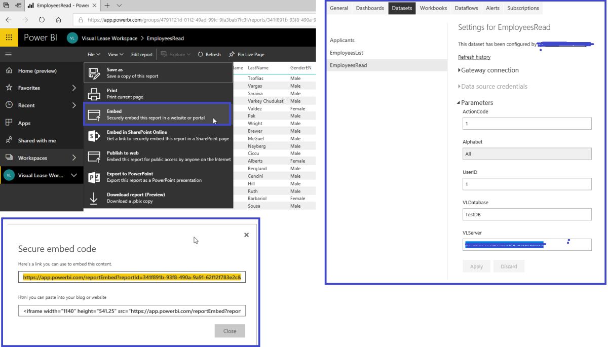
Task: Click the browser back arrow
Action: tap(9, 20)
